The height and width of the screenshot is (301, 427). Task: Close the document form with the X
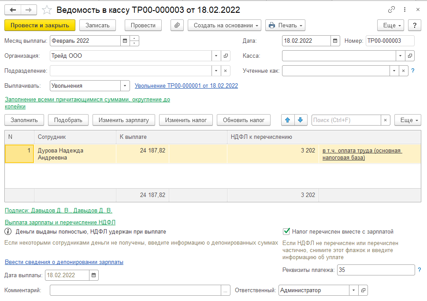(418, 10)
